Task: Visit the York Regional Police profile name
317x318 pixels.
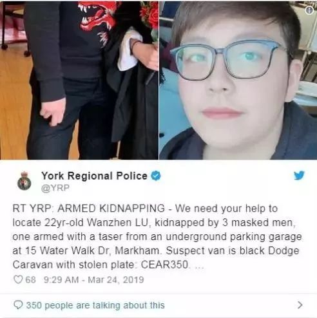Action: click(x=94, y=176)
